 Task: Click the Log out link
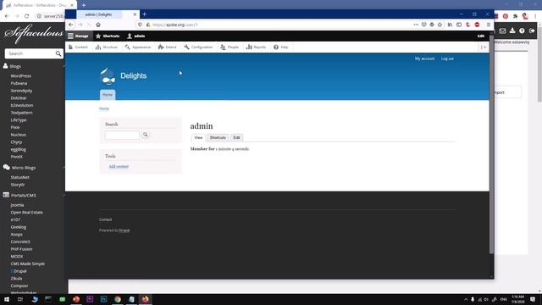447,58
